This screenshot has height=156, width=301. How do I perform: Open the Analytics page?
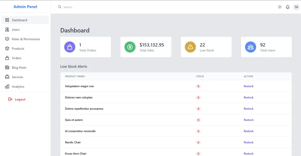pos(25,87)
